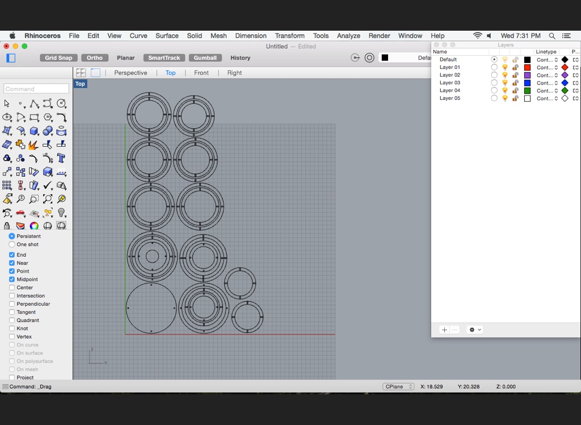
Task: Select the Polyline drawing tool
Action: 34,104
